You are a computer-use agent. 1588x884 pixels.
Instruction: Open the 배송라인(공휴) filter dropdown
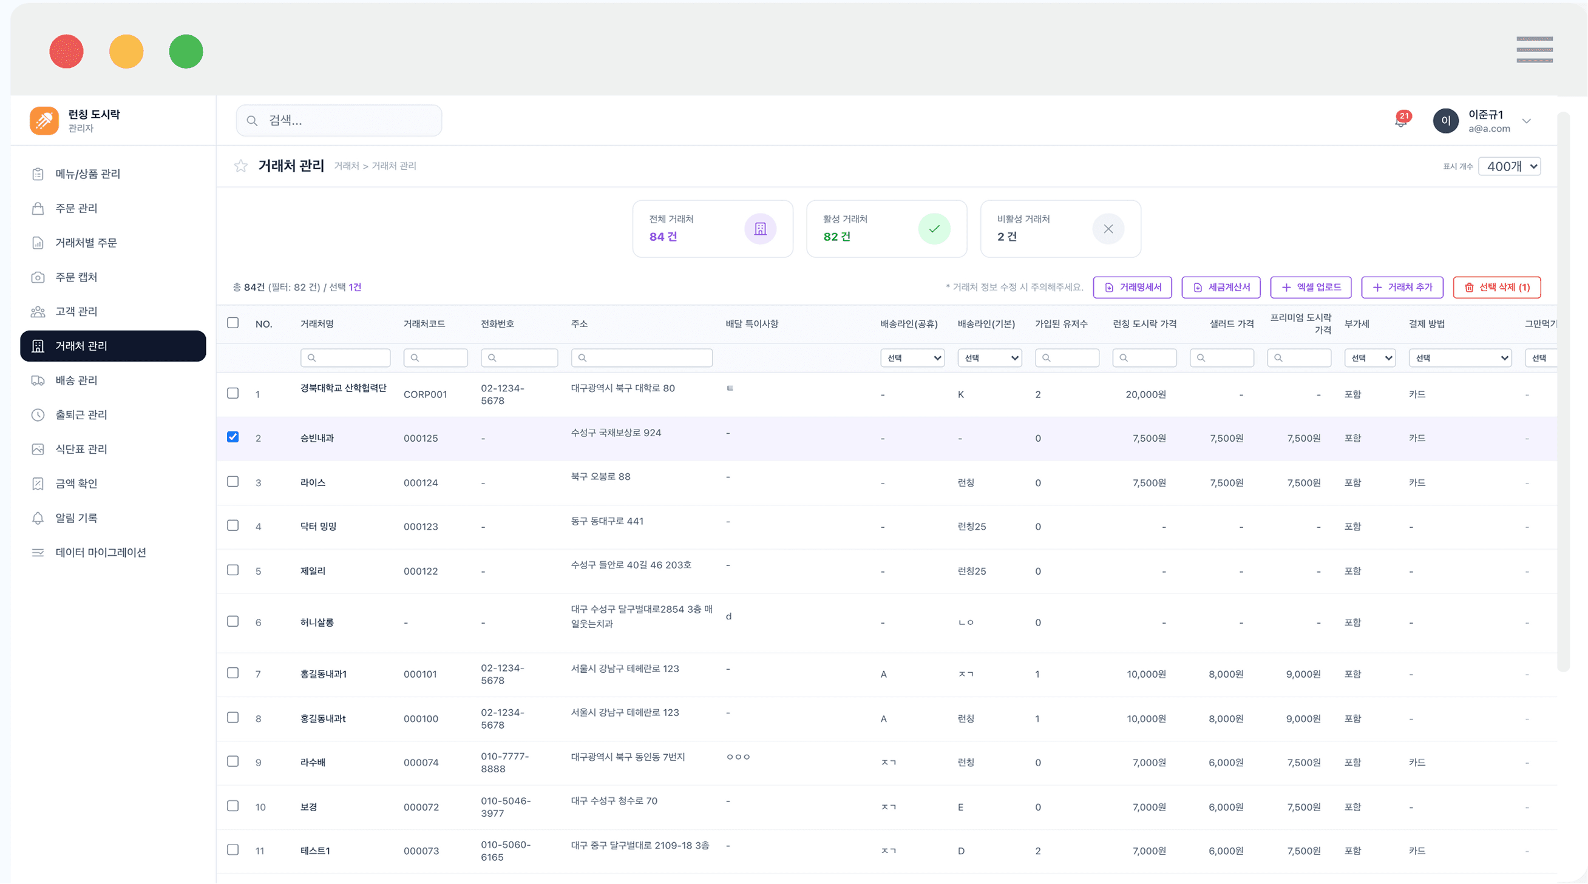tap(912, 358)
